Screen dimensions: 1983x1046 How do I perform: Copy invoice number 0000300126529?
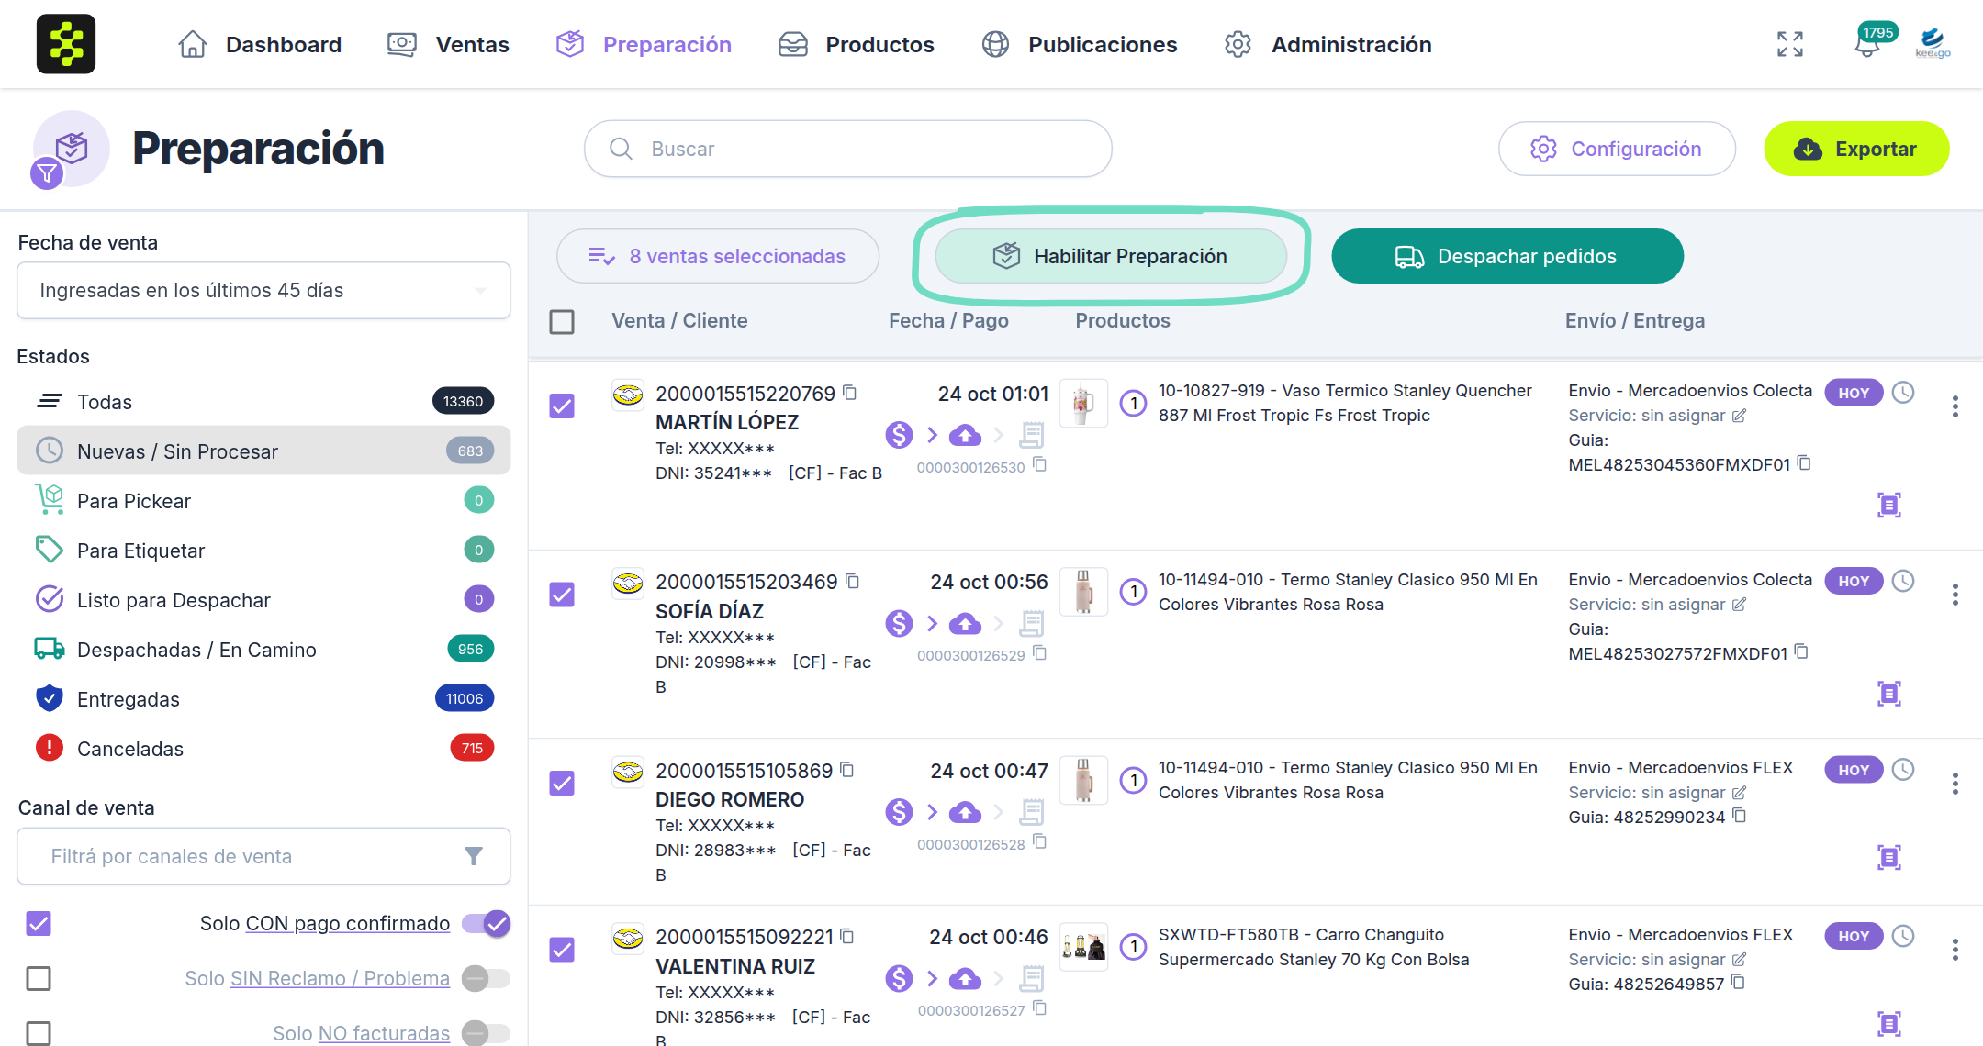(x=1040, y=653)
